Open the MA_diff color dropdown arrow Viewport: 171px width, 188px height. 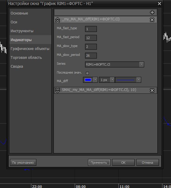[95, 80]
